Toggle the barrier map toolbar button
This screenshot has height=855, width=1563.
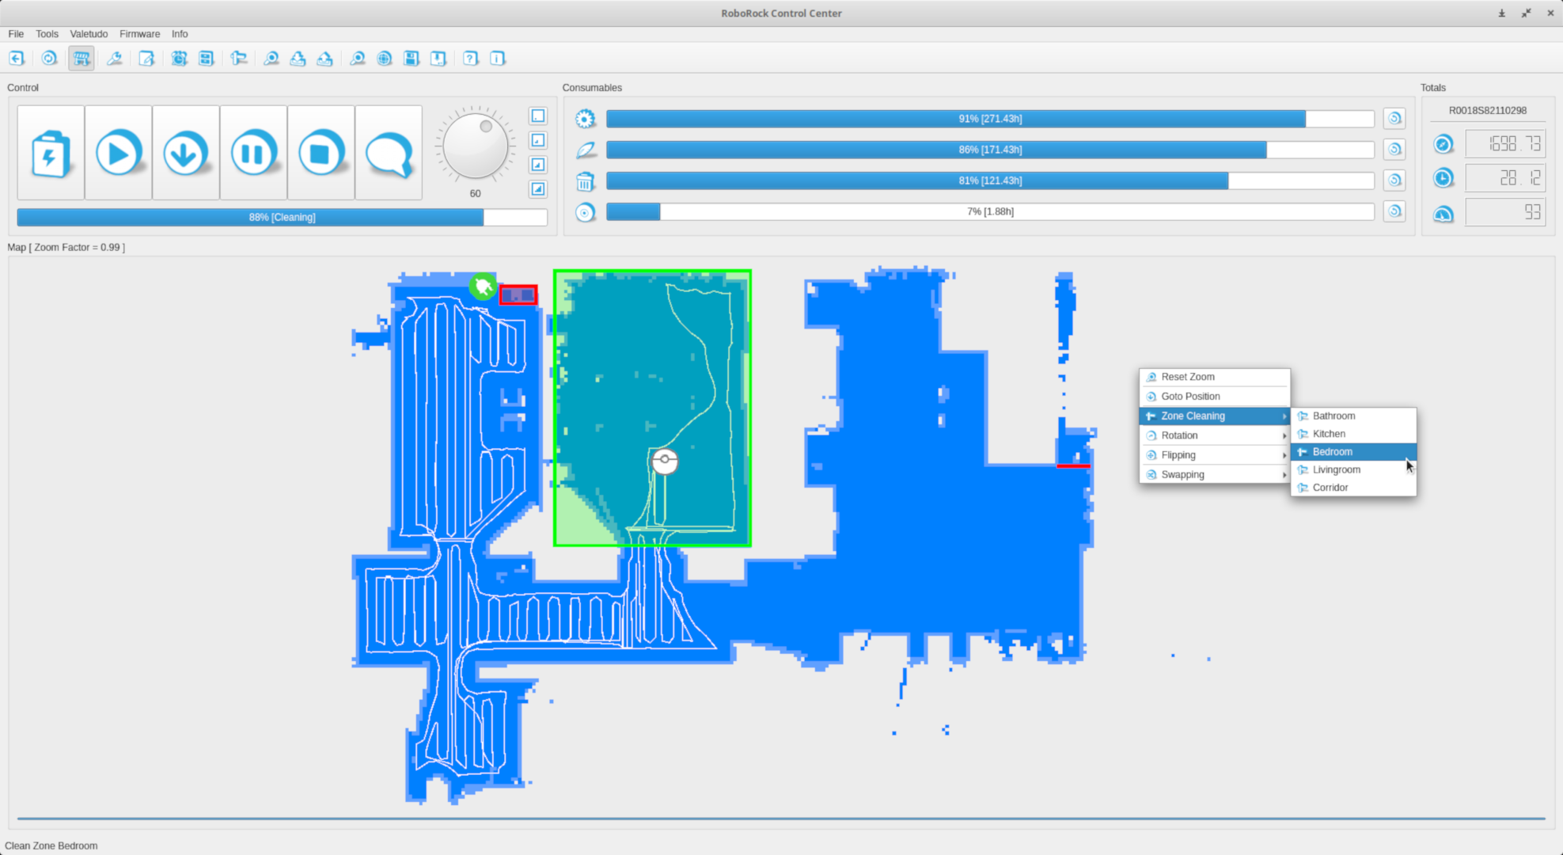coord(81,59)
